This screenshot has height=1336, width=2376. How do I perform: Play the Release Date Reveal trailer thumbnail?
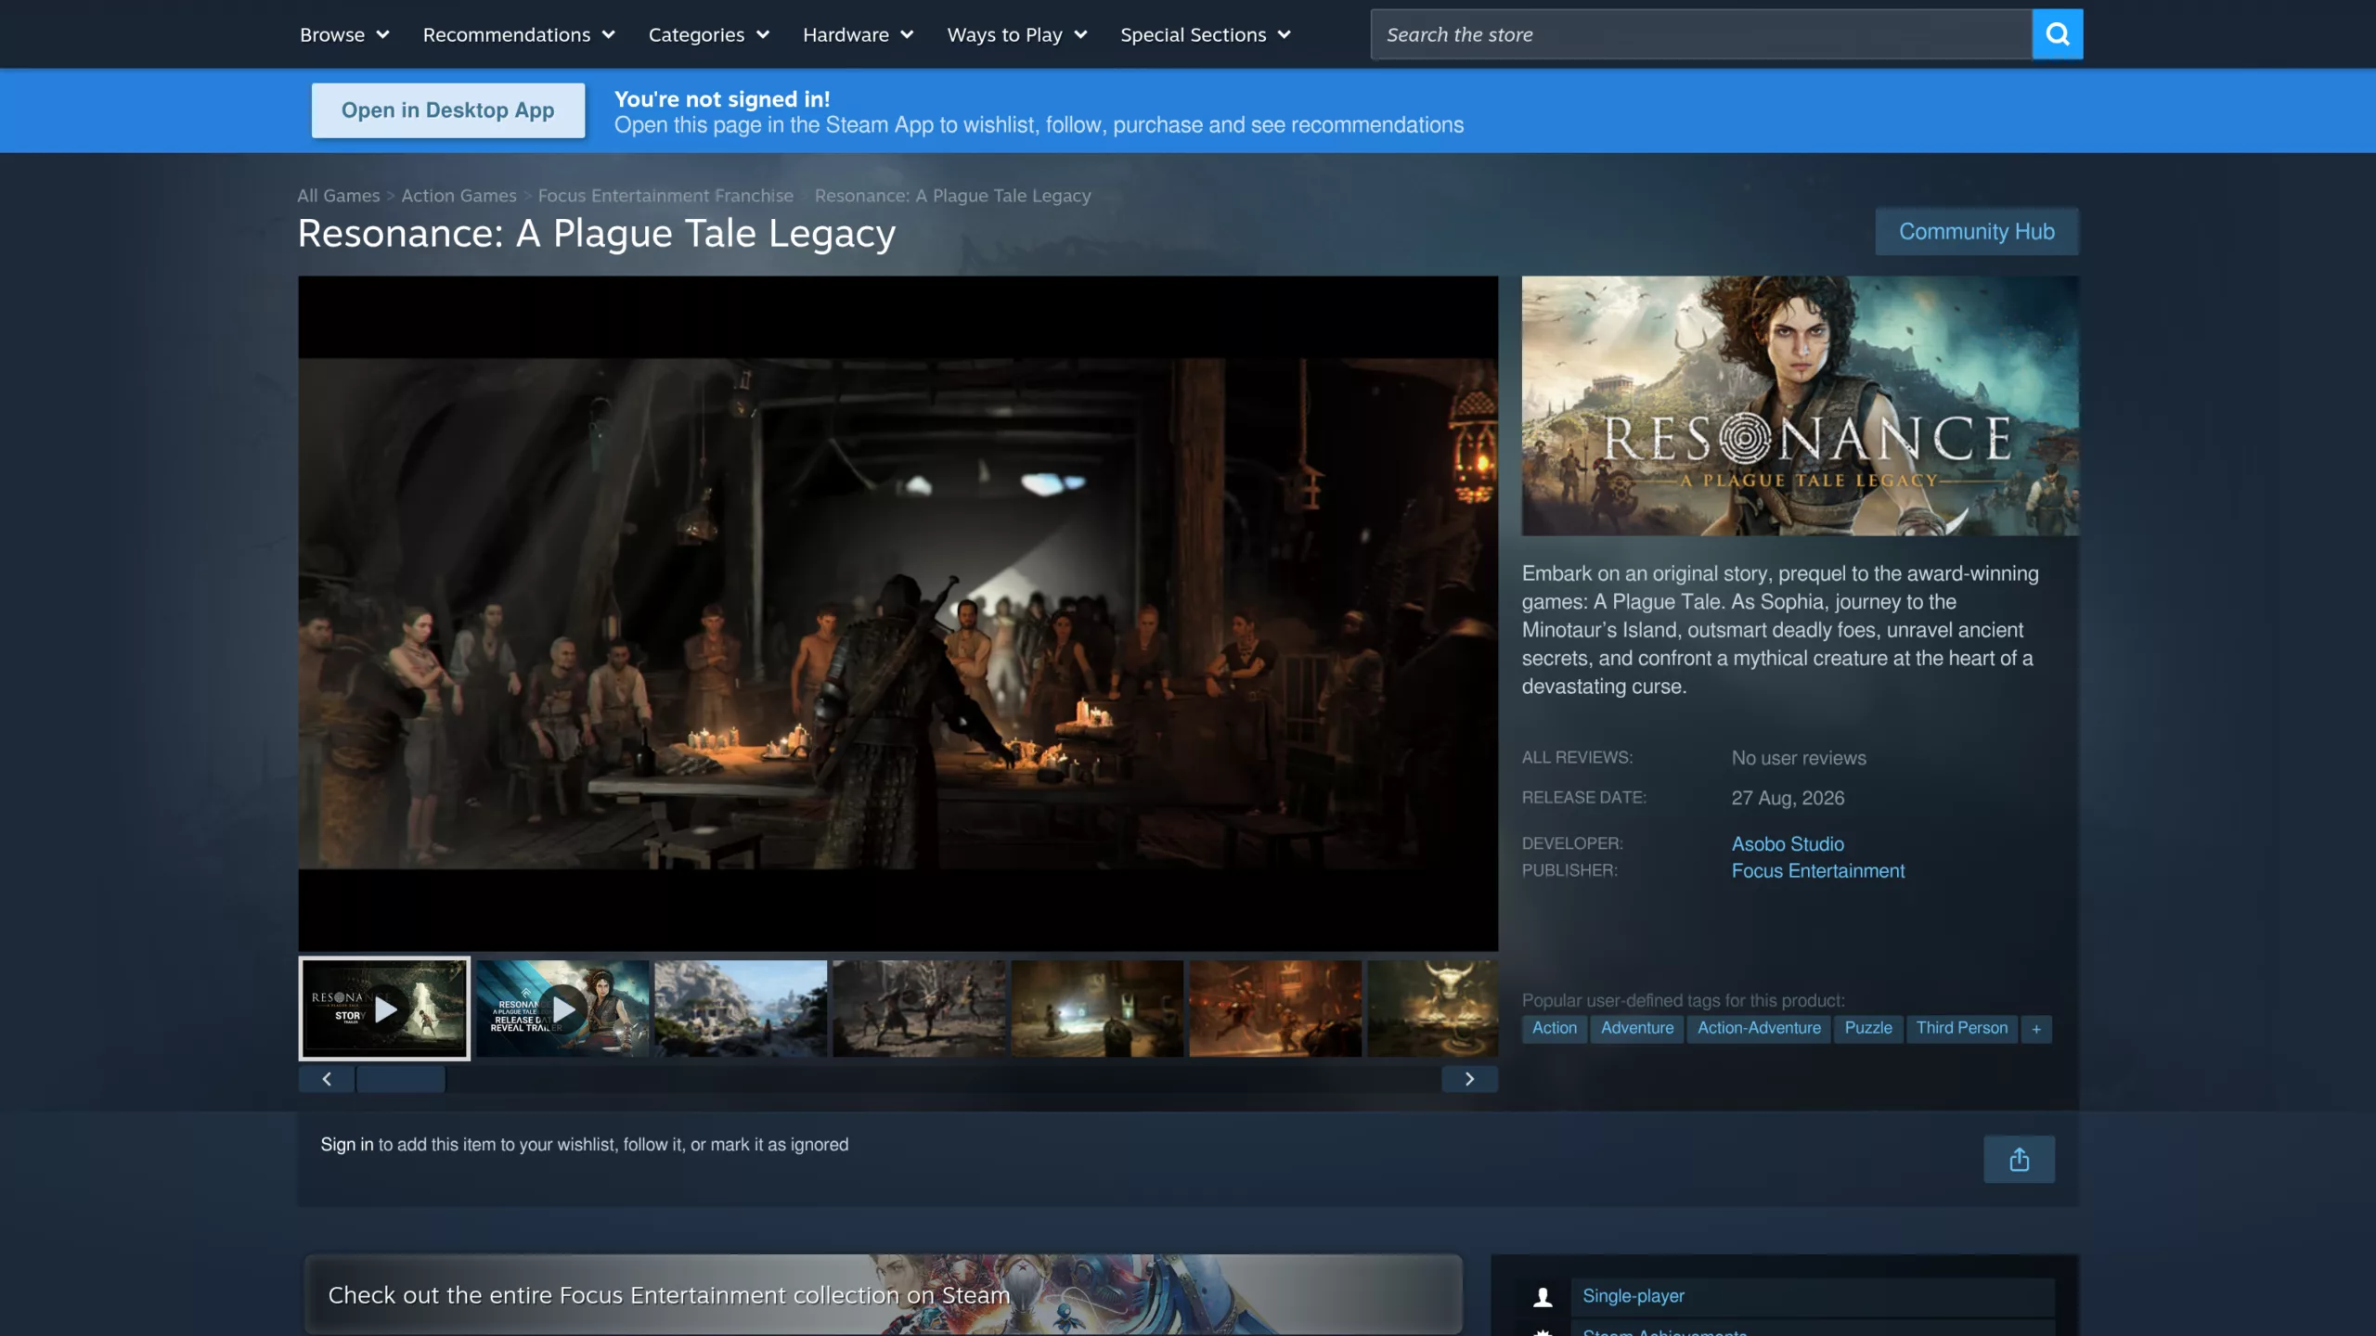tap(562, 1008)
